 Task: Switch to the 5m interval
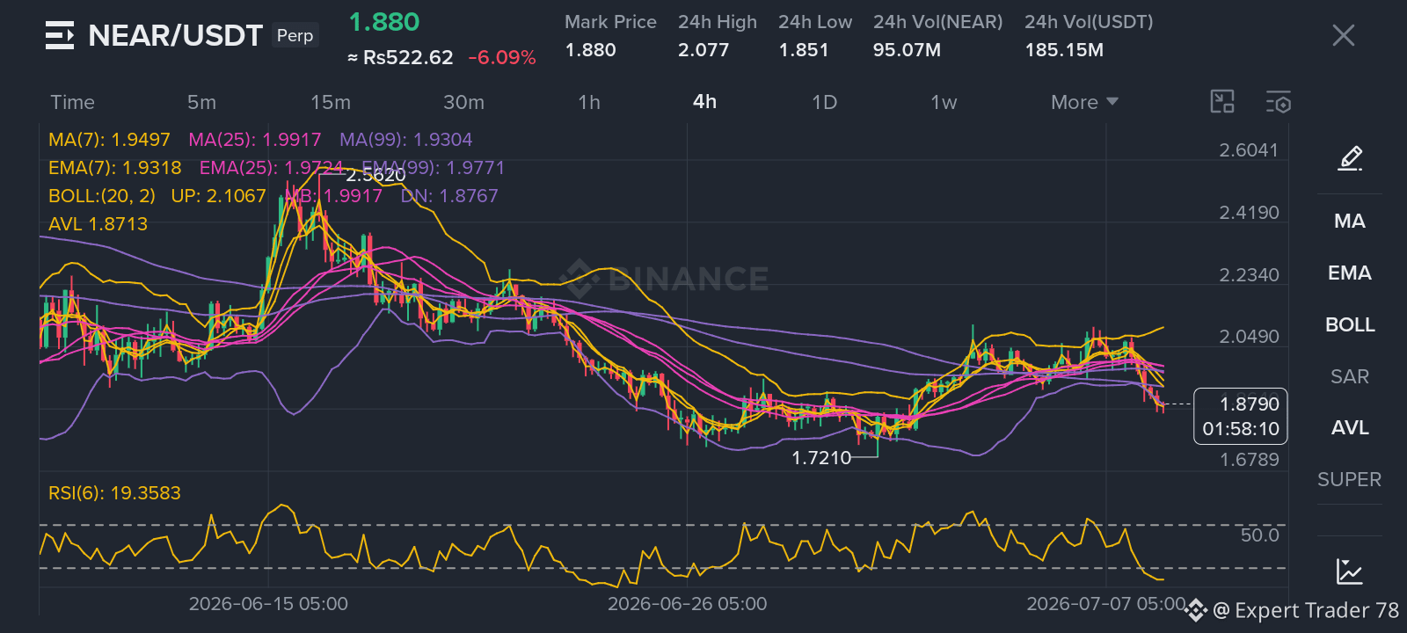point(201,102)
